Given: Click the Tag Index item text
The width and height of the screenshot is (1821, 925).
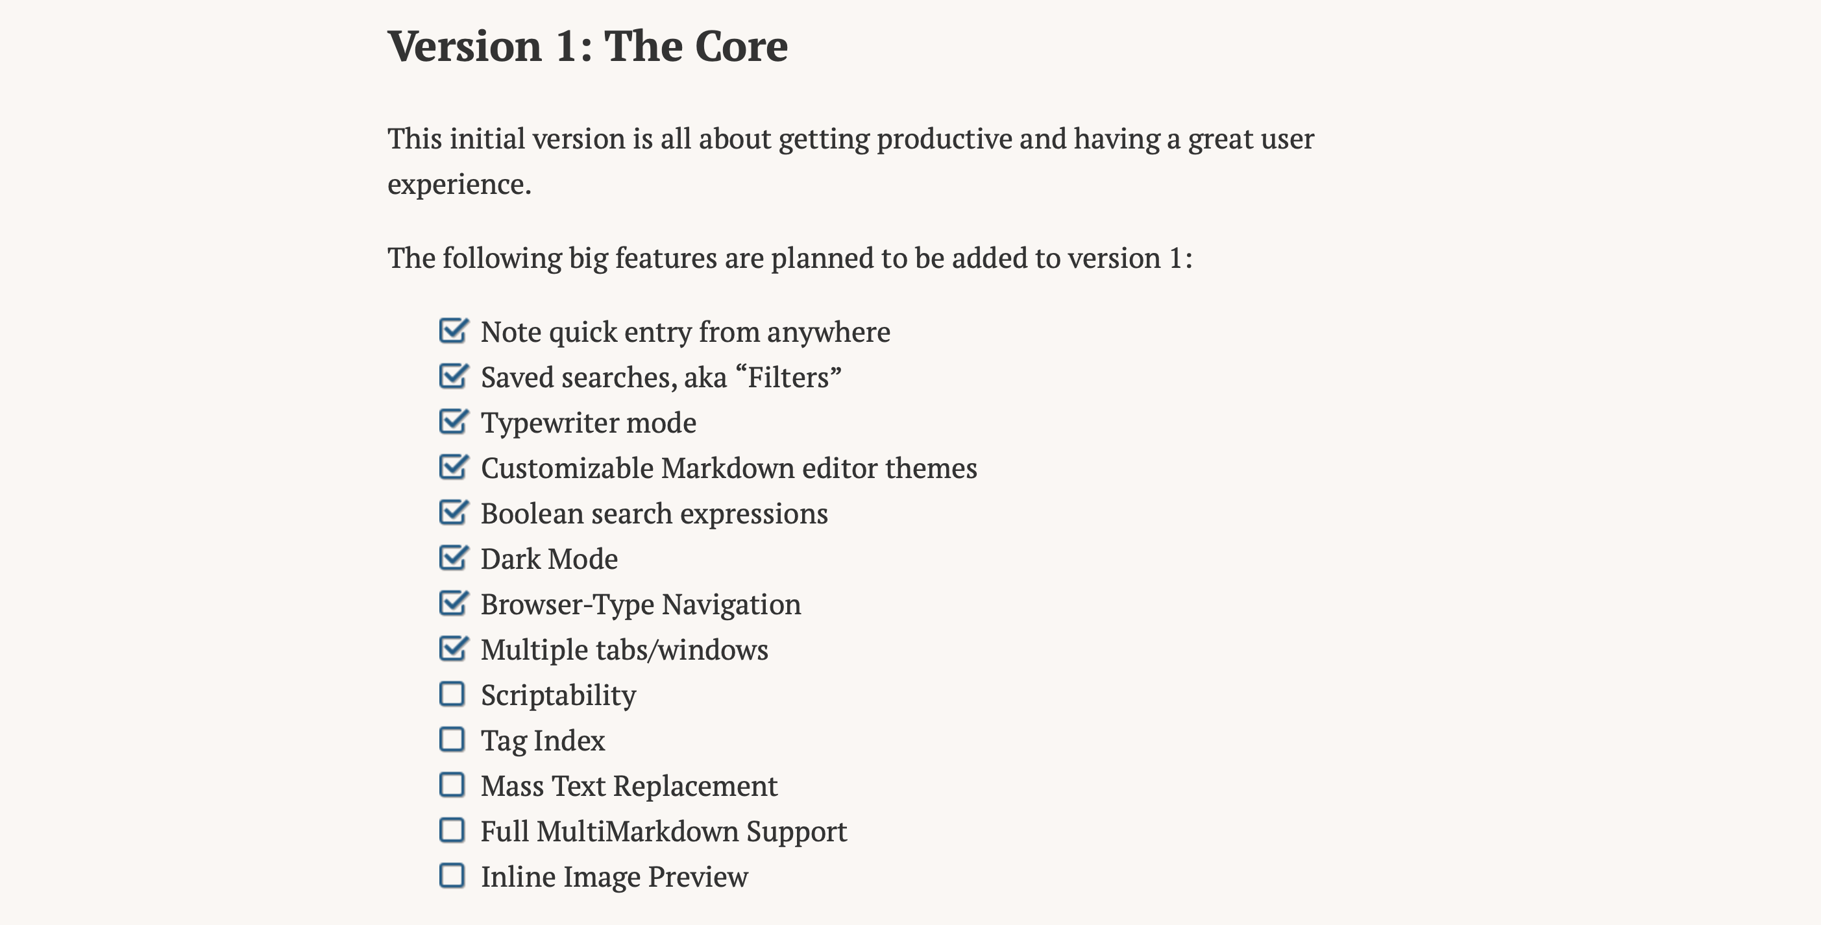Looking at the screenshot, I should coord(543,741).
